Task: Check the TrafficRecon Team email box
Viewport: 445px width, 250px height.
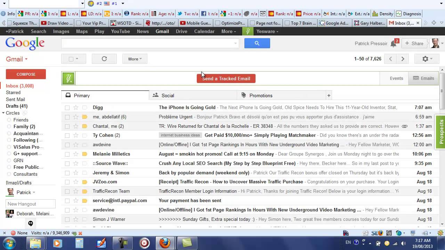Action: click(67, 191)
